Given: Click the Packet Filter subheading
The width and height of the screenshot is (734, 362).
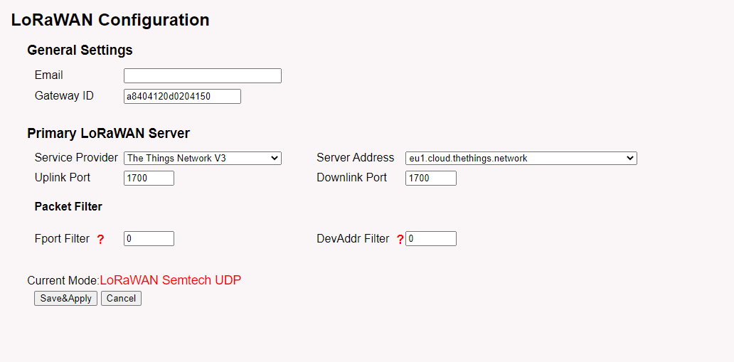Looking at the screenshot, I should click(68, 206).
